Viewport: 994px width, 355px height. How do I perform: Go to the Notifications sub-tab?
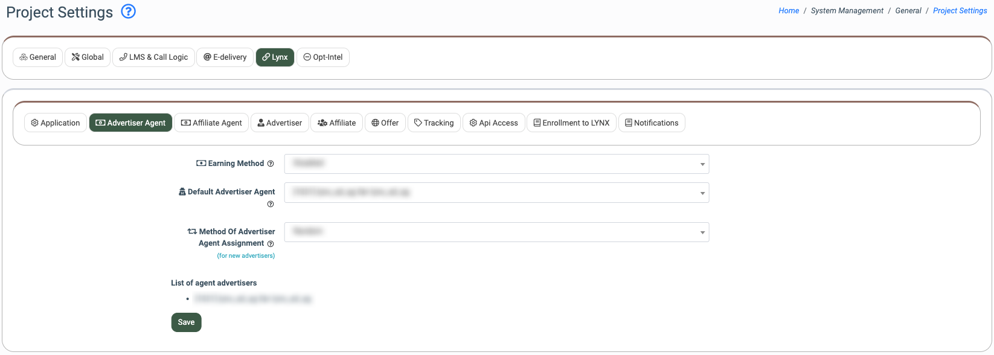coord(651,123)
